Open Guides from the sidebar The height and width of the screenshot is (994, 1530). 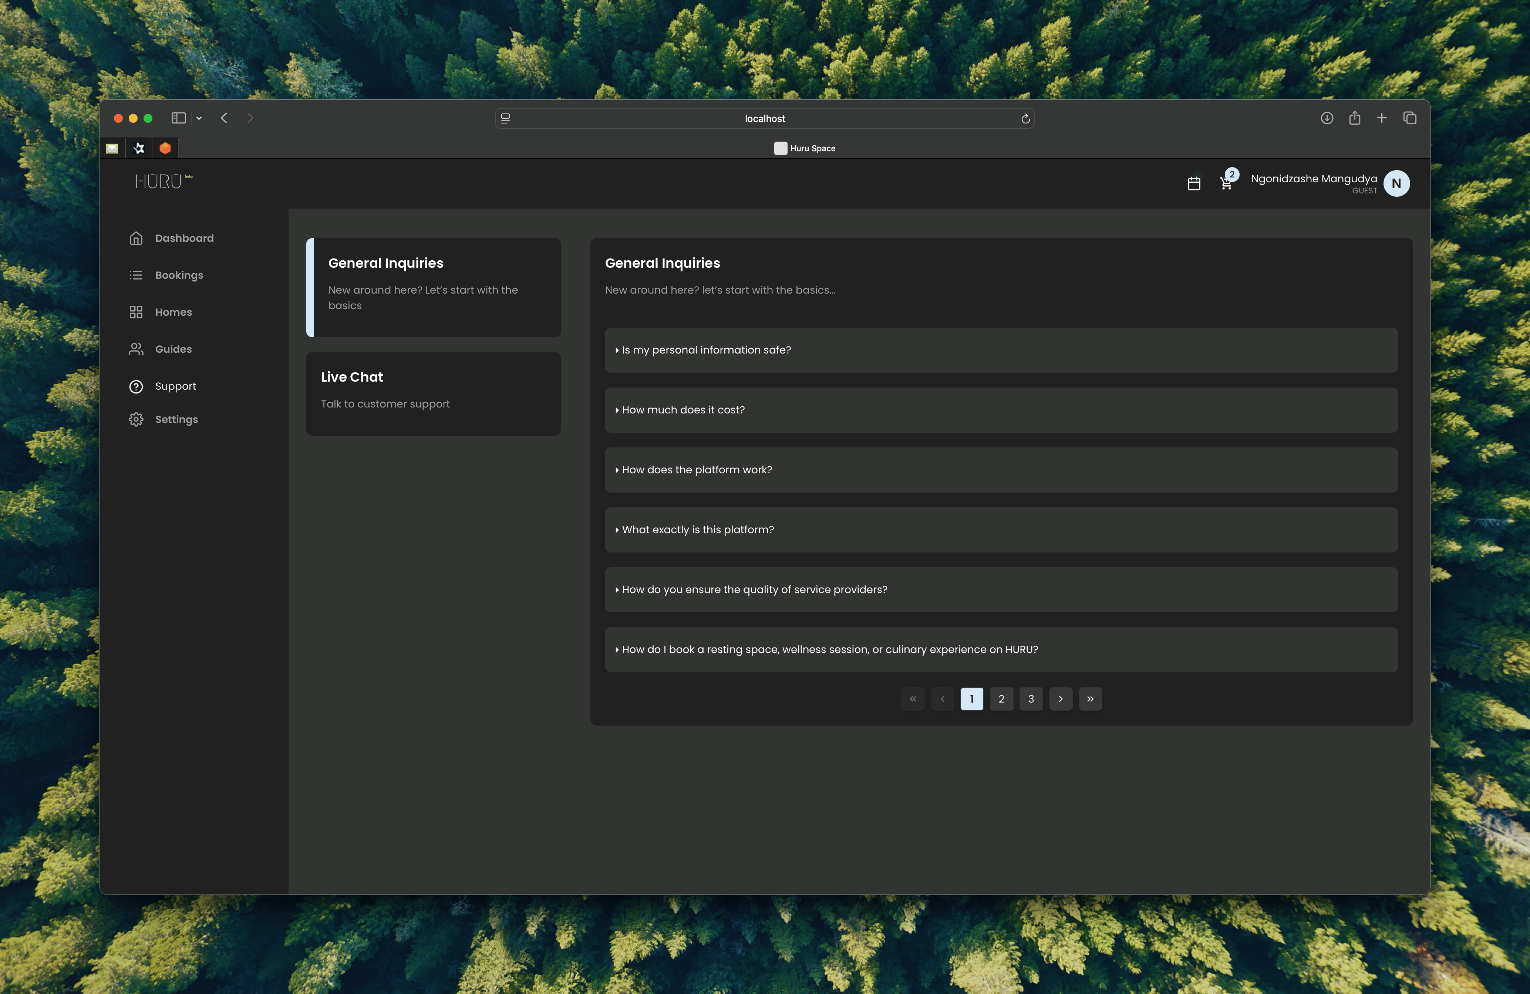172,349
